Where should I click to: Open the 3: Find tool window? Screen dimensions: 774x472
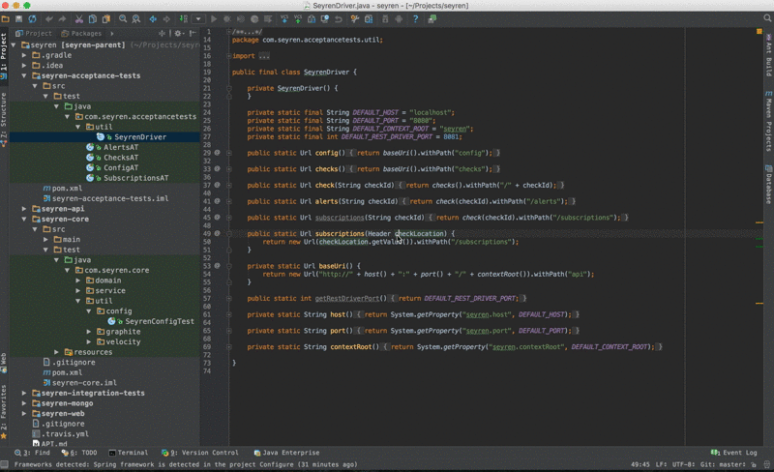pyautogui.click(x=33, y=453)
